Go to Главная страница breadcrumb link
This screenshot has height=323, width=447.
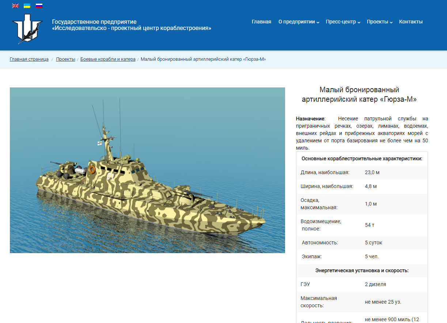tap(29, 59)
